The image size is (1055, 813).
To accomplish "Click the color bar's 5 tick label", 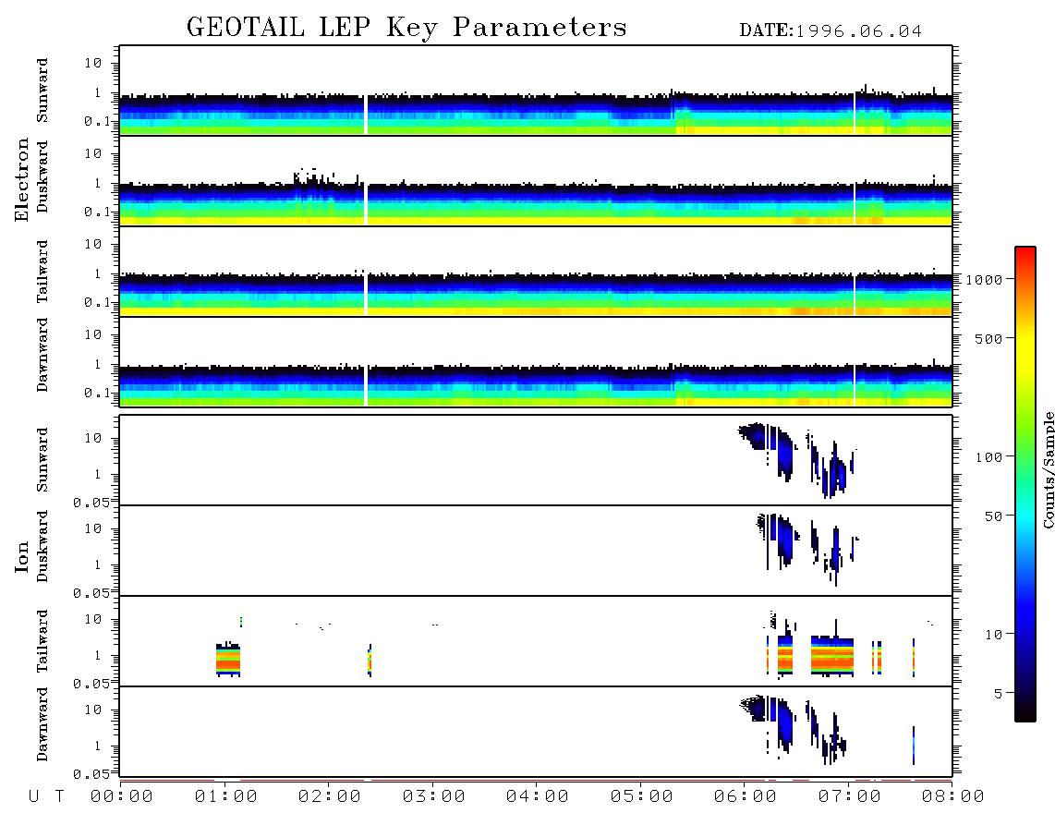I will tap(997, 694).
